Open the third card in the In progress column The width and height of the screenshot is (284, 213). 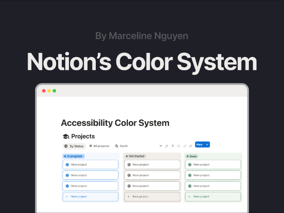(90, 186)
